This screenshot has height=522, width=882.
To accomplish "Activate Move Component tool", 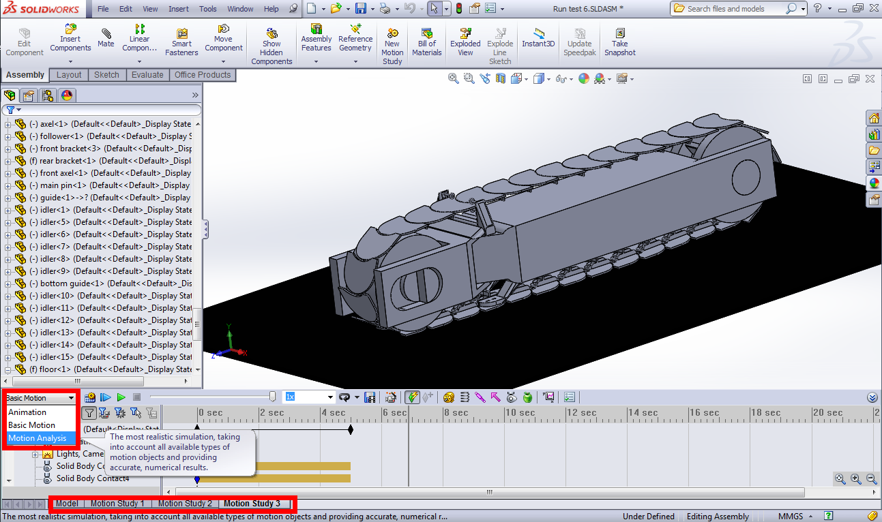I will (x=223, y=38).
